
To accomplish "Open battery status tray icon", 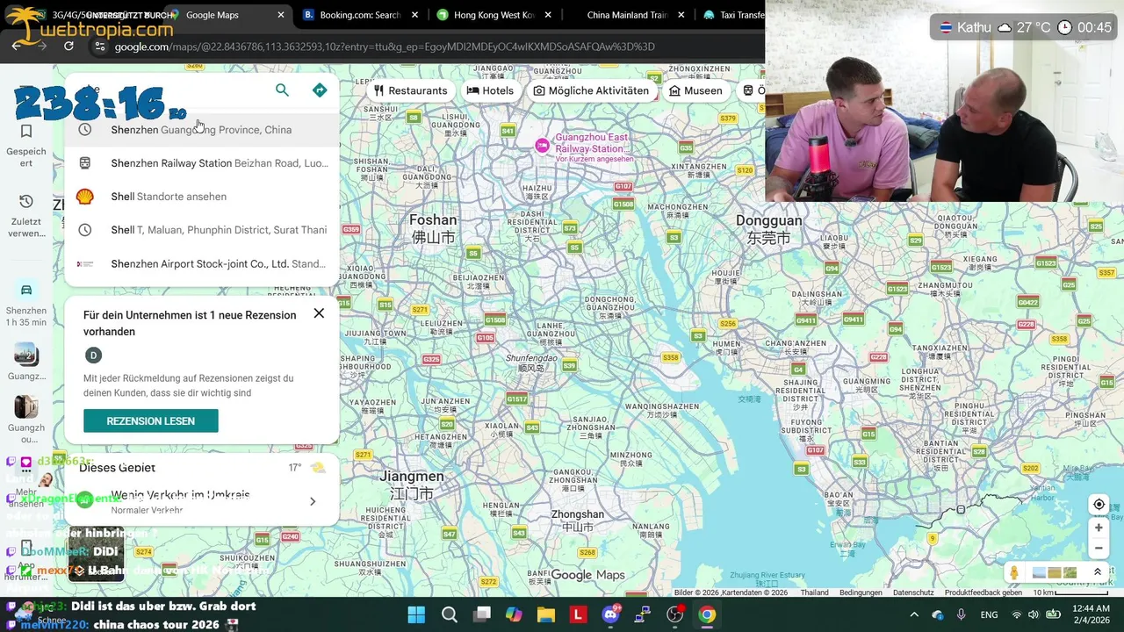I will click(x=1054, y=614).
